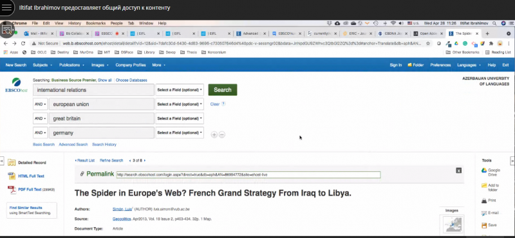The image size is (515, 238).
Task: Remove a search row with minus icon
Action: 222,134
